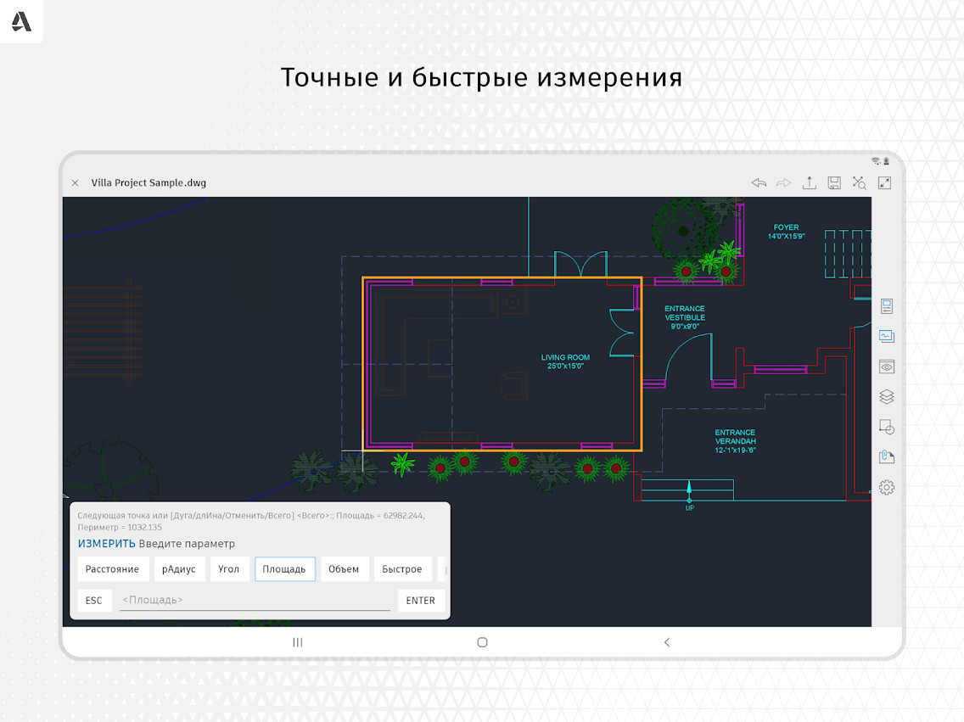Open the Layers panel
Viewport: 964px width, 722px height.
coord(887,397)
